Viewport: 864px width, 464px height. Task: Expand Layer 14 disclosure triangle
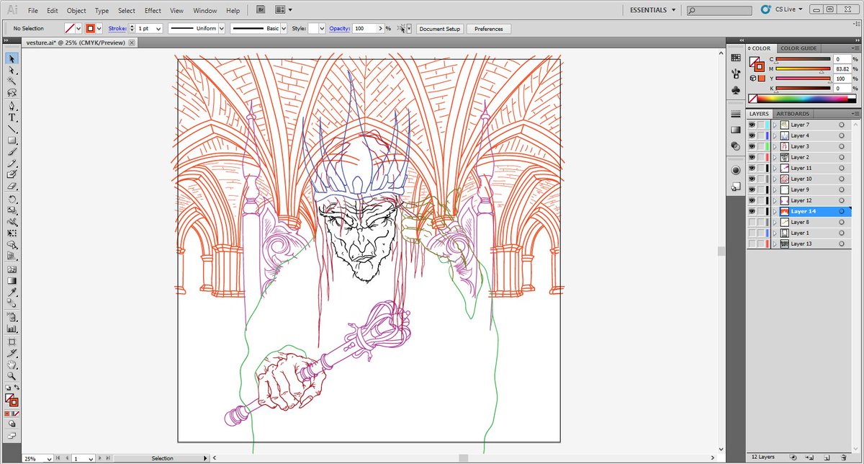pos(775,211)
